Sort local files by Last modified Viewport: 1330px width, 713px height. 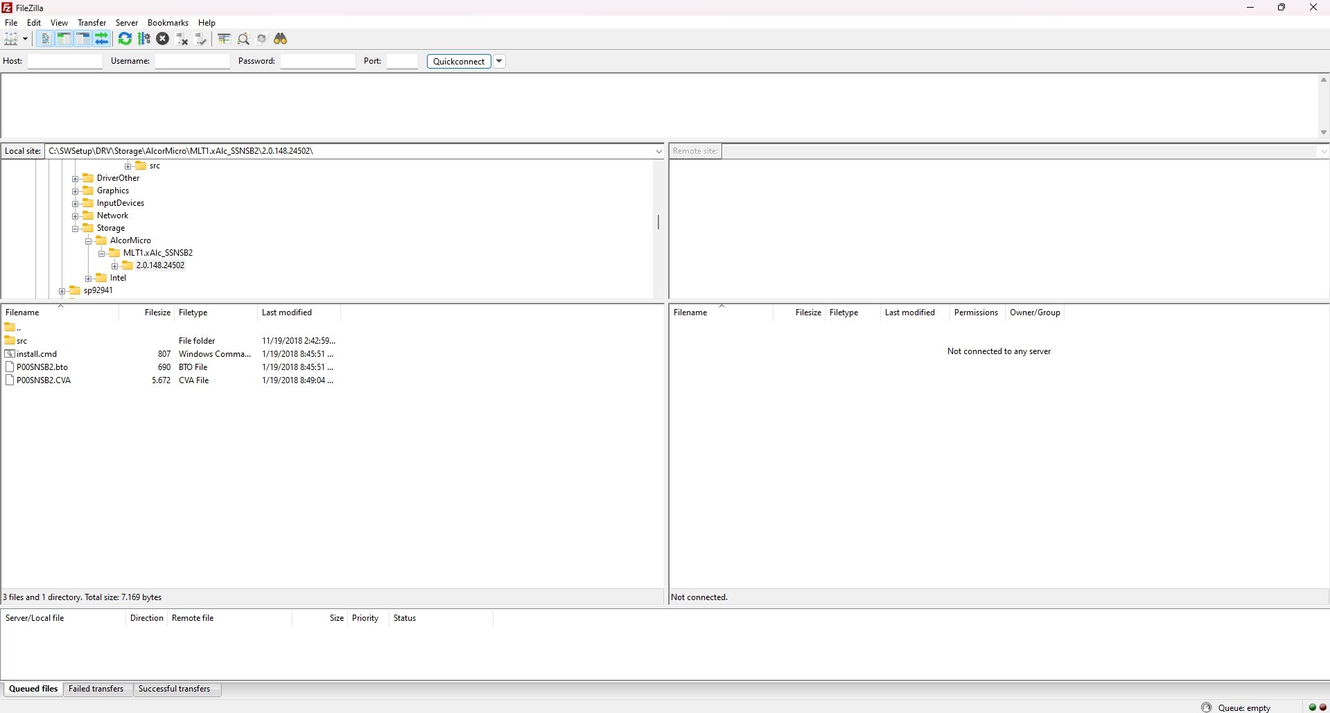click(299, 313)
